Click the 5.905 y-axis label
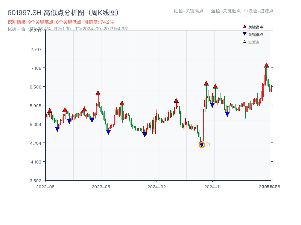Screen dimensions: 301x225 tap(35, 106)
